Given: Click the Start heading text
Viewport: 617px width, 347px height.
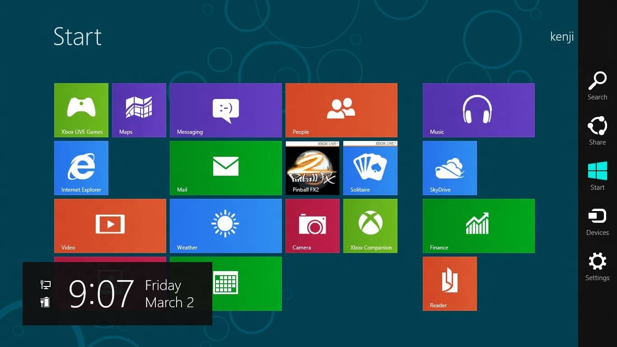Looking at the screenshot, I should tap(77, 37).
